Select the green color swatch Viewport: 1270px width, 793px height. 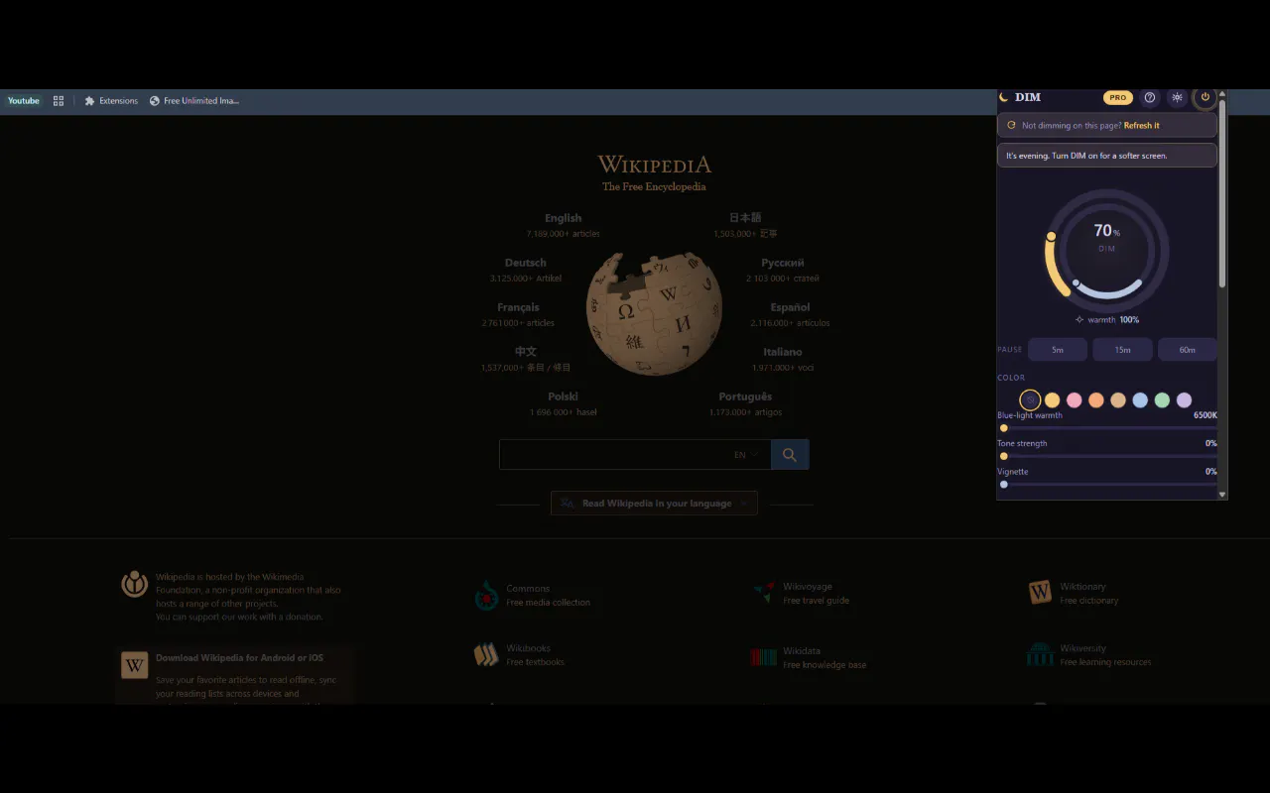1162,400
